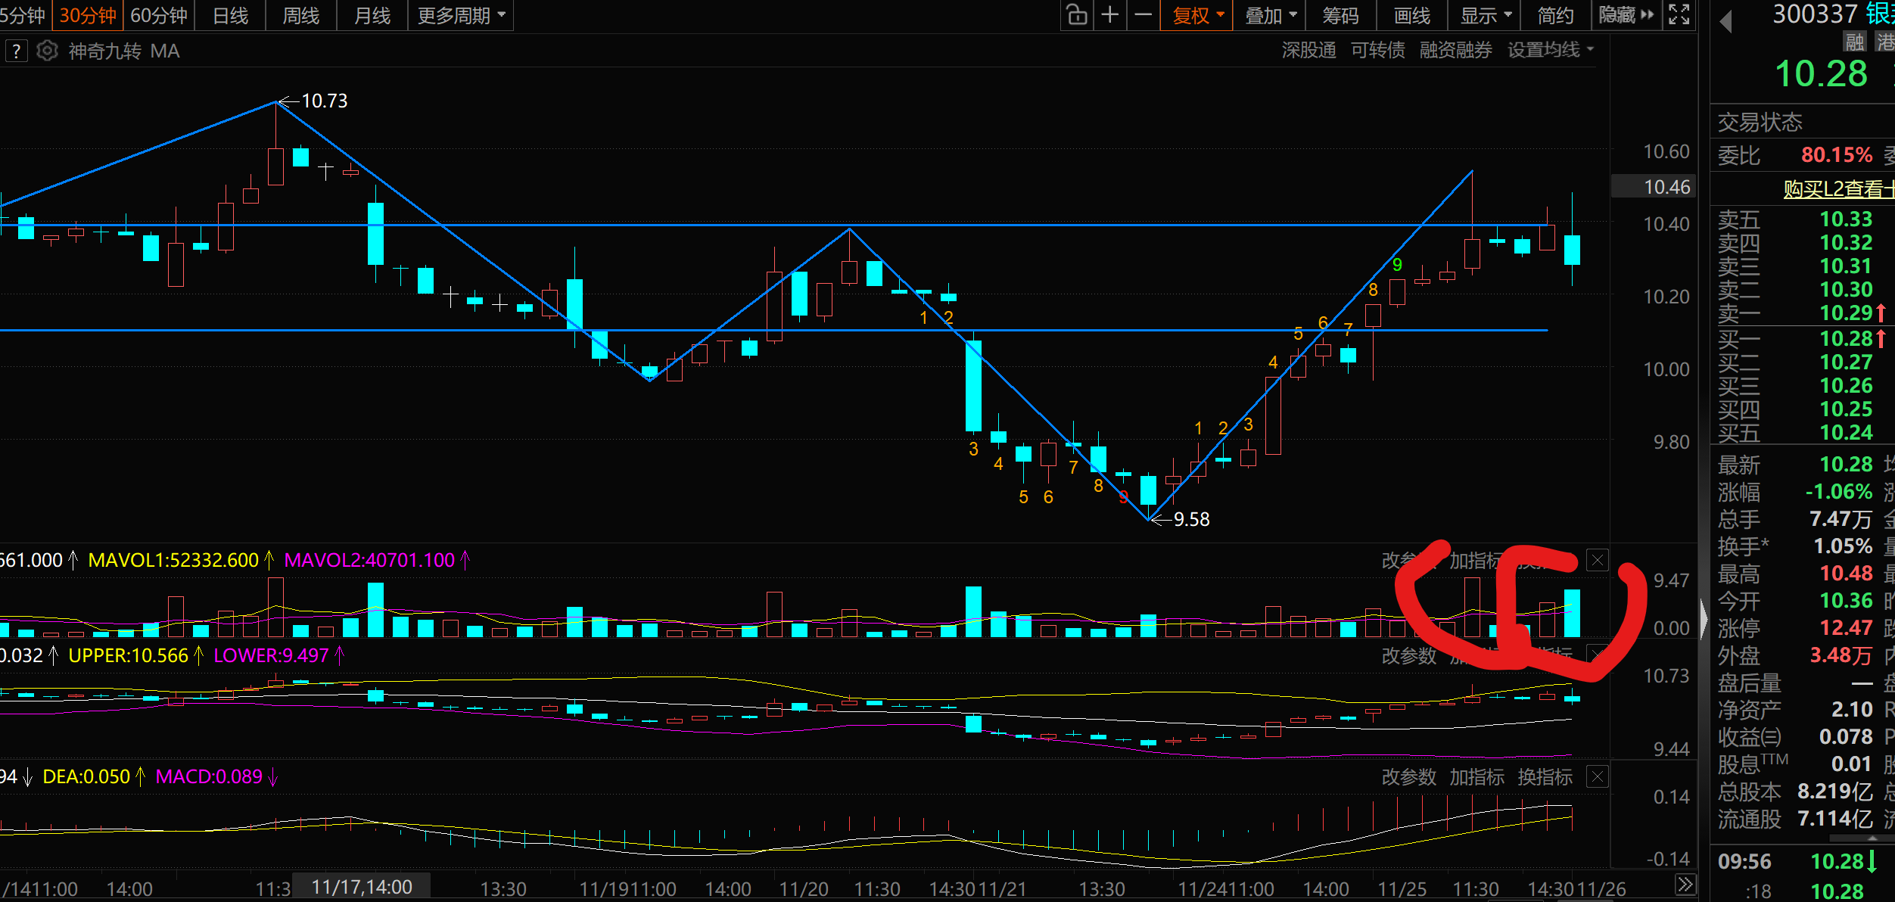Viewport: 1895px width, 902px height.
Task: Click the 9.58 low price marker
Action: point(1190,519)
